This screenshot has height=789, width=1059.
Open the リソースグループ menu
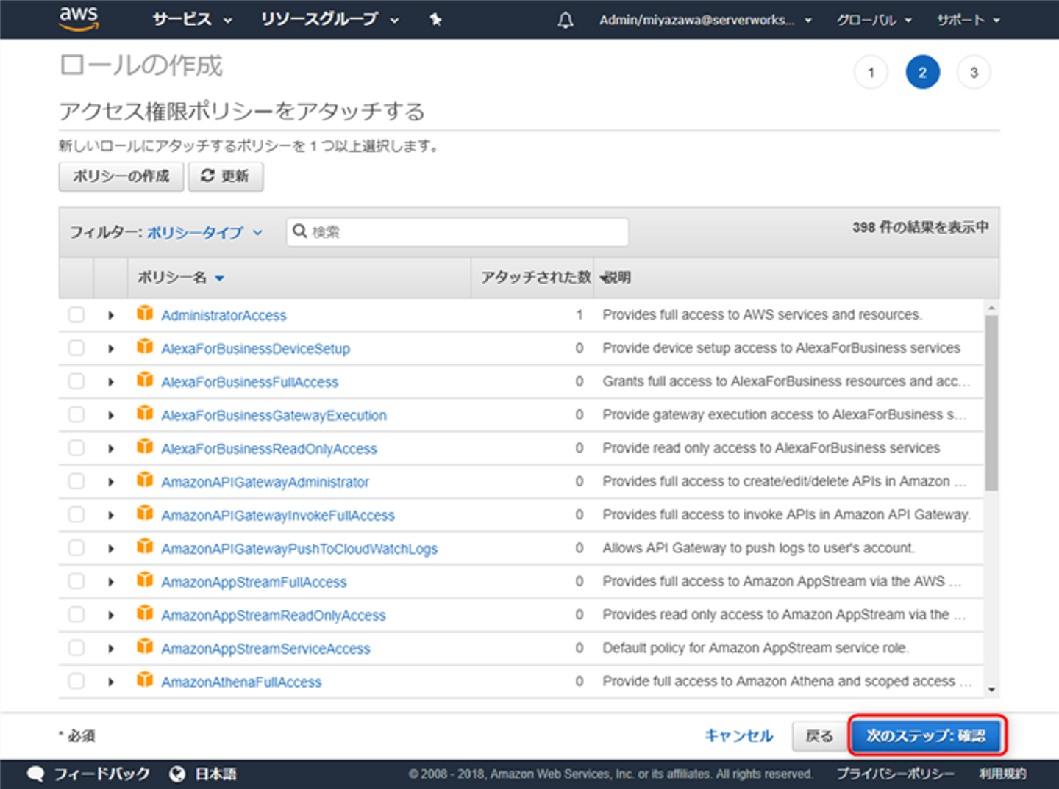[x=330, y=20]
